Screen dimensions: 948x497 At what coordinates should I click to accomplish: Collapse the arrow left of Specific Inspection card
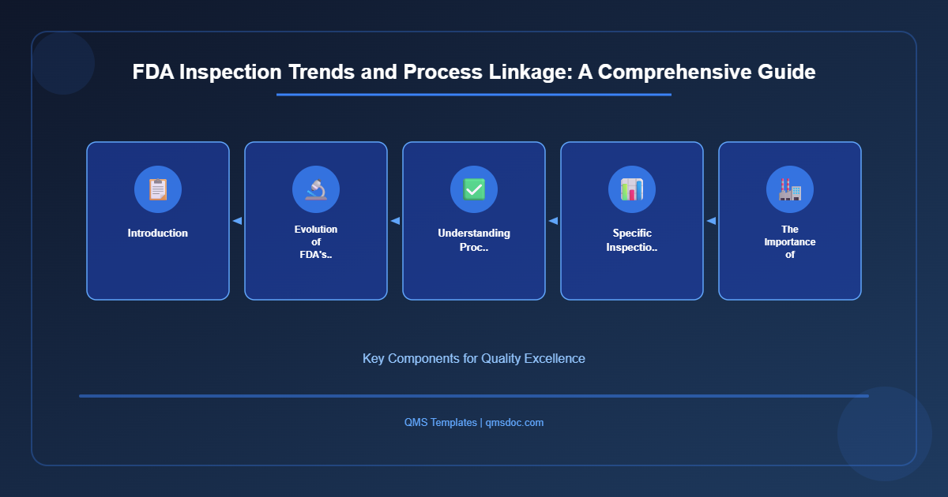click(x=553, y=221)
